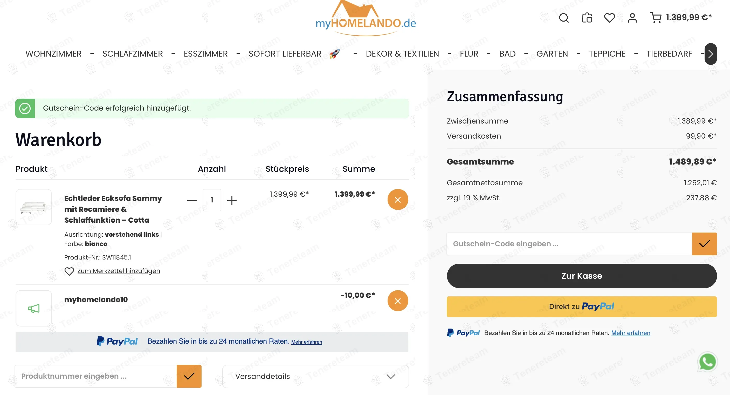Image resolution: width=730 pixels, height=395 pixels.
Task: Submit the Gutschein-Code with checkmark button
Action: [x=704, y=244]
